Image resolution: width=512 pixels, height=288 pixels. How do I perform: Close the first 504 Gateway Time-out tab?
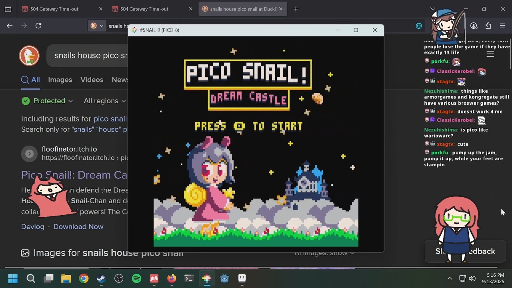point(101,9)
